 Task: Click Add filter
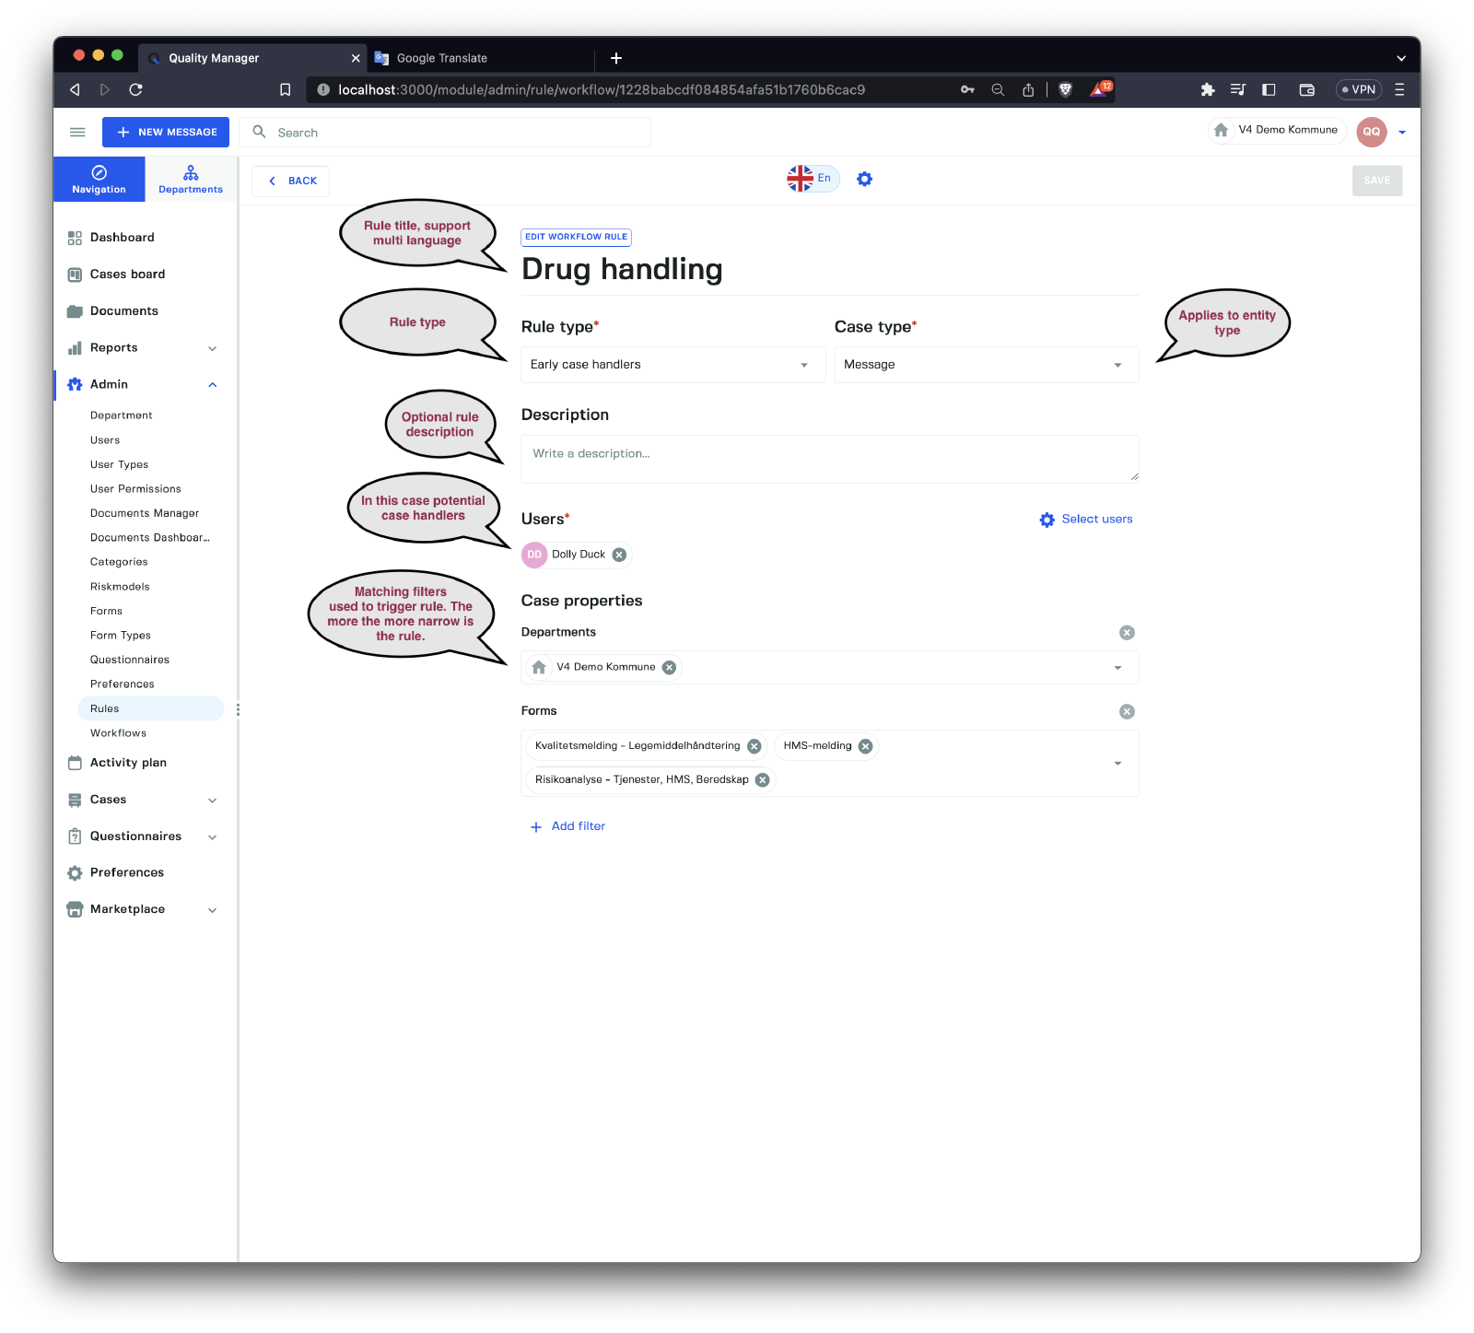568,826
